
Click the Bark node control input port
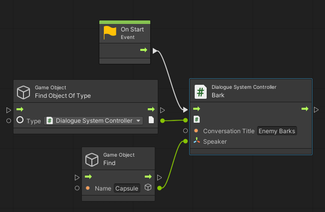[x=185, y=110]
